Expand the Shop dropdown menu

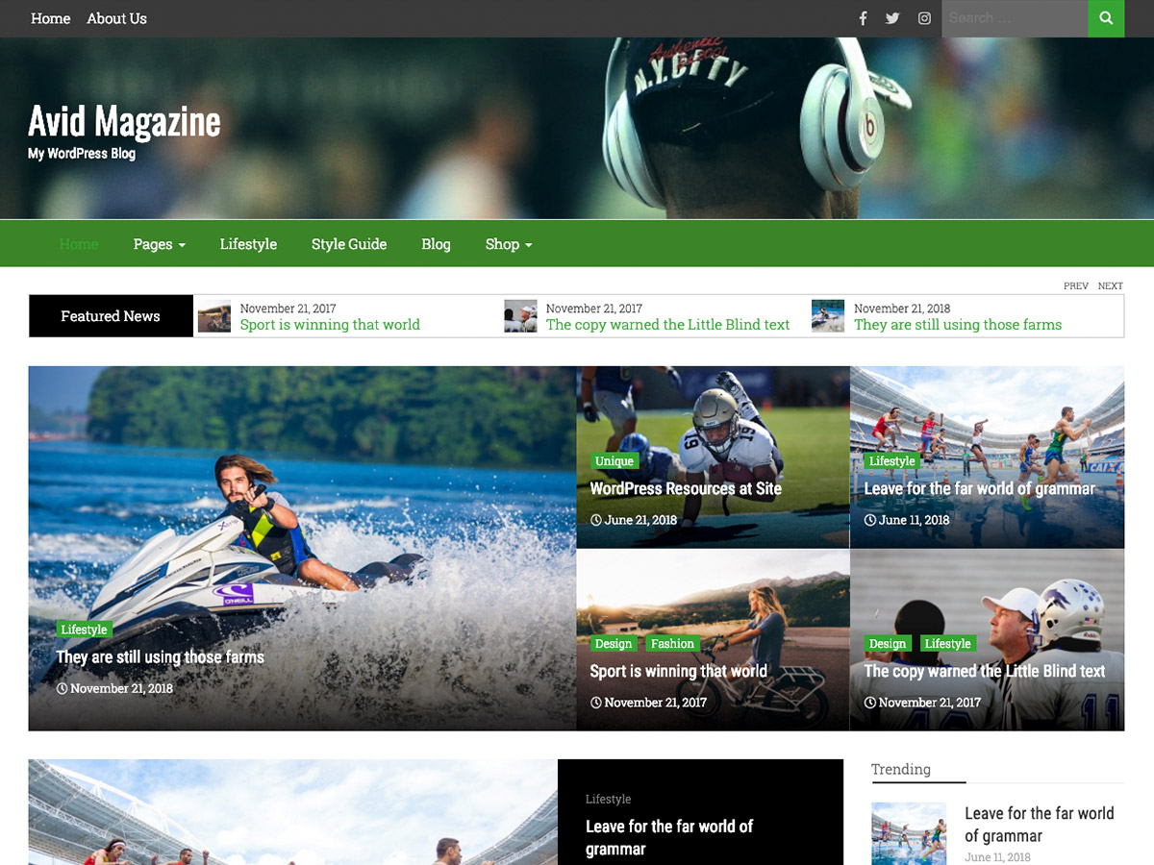[508, 244]
